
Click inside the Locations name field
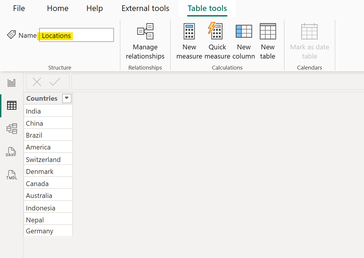point(76,35)
